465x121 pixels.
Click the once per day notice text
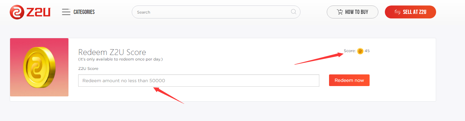coord(120,59)
